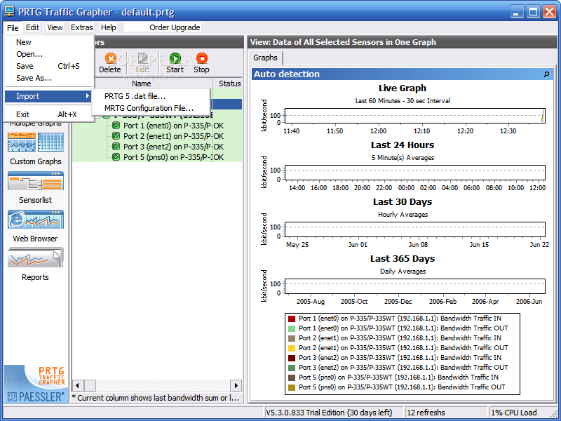Click the 'Auto detection' header title

pos(287,74)
